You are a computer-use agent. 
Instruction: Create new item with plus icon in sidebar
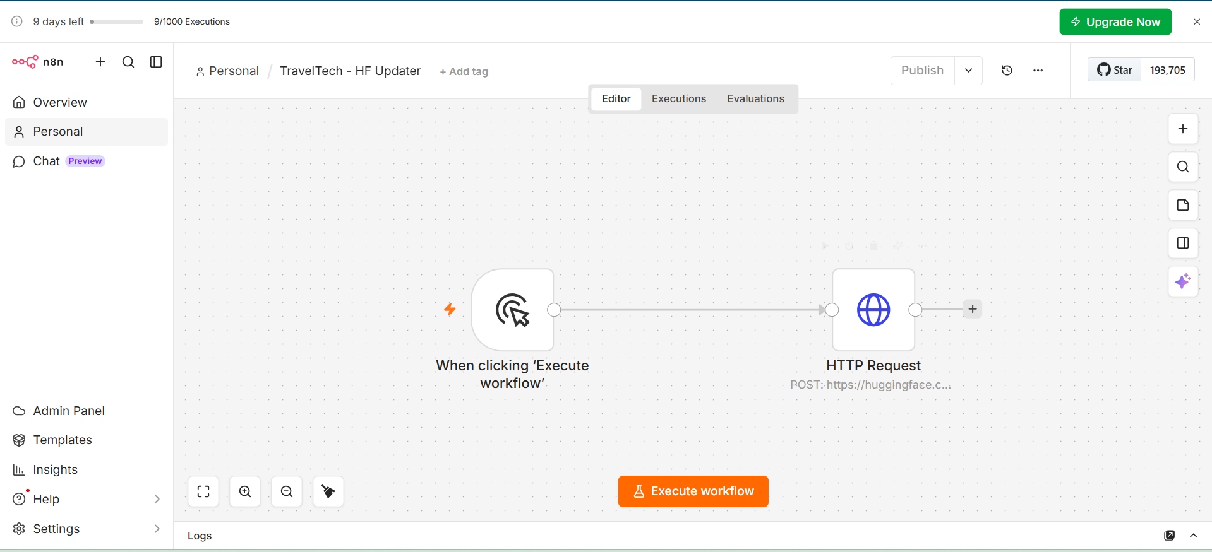100,62
